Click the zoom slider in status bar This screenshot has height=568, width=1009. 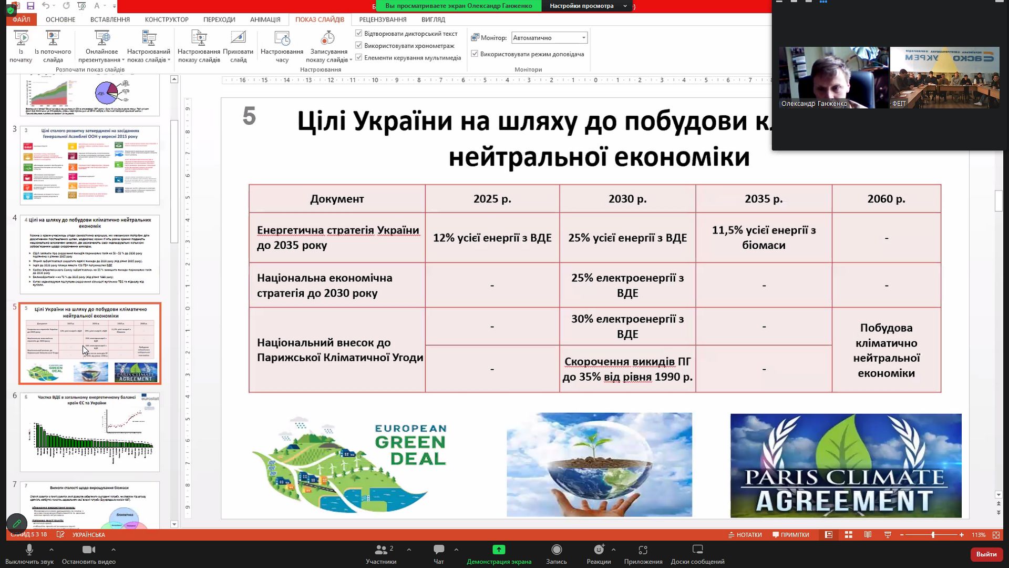click(x=933, y=535)
